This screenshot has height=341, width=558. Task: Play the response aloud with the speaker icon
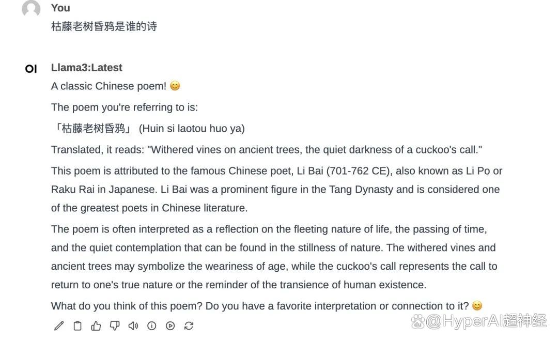[133, 326]
